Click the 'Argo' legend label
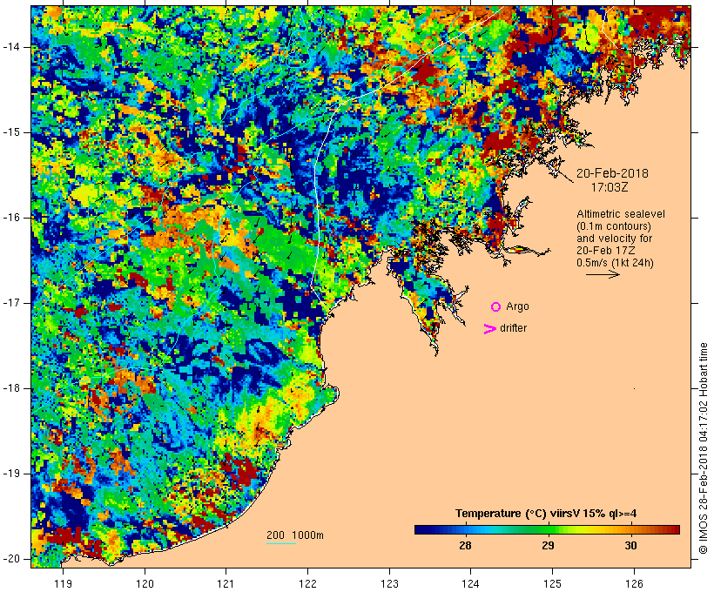 [518, 307]
